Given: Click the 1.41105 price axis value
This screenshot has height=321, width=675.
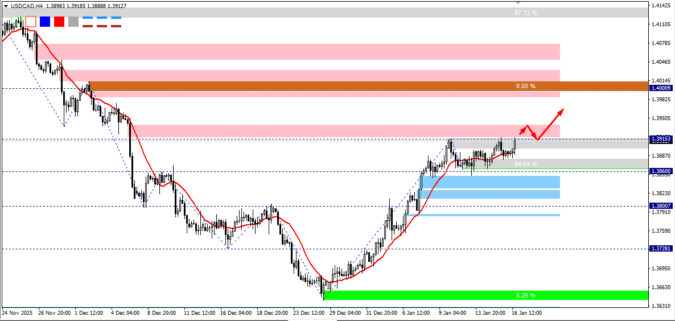Looking at the screenshot, I should [x=662, y=24].
